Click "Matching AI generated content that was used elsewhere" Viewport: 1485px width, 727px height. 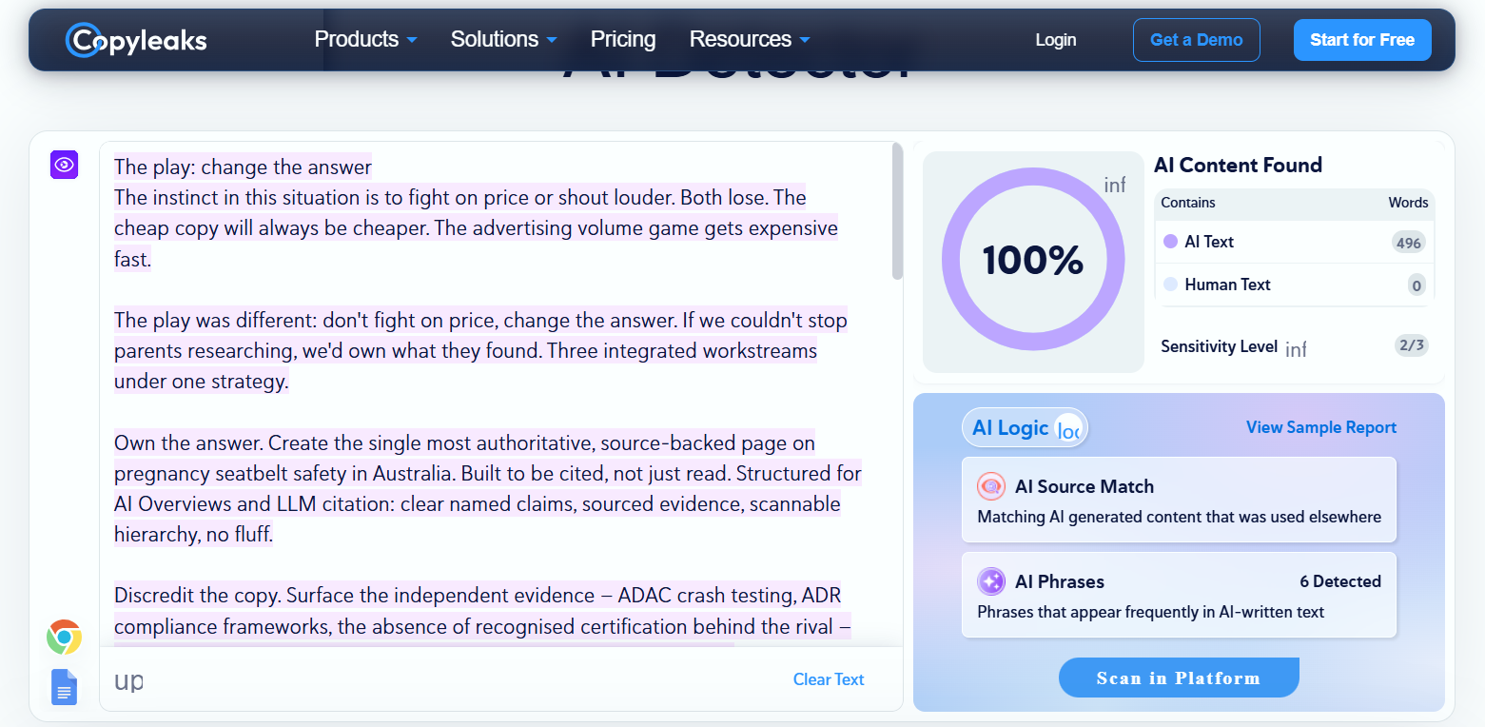(1180, 517)
